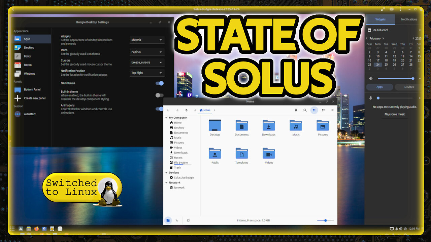Switch to the Widgets tab
The height and width of the screenshot is (242, 431).
(380, 19)
